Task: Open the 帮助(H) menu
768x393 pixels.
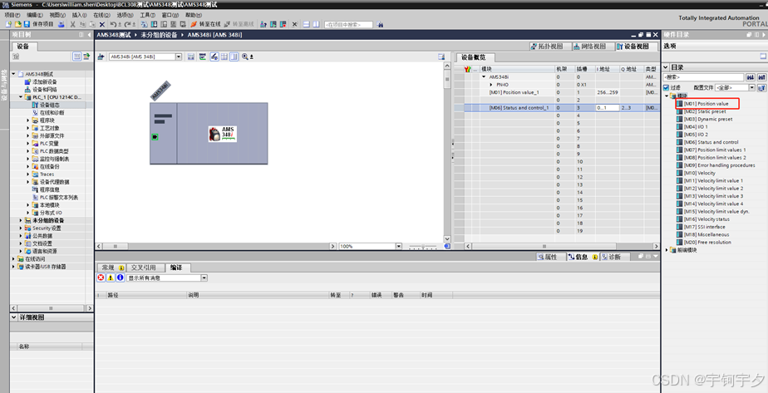Action: [x=193, y=15]
